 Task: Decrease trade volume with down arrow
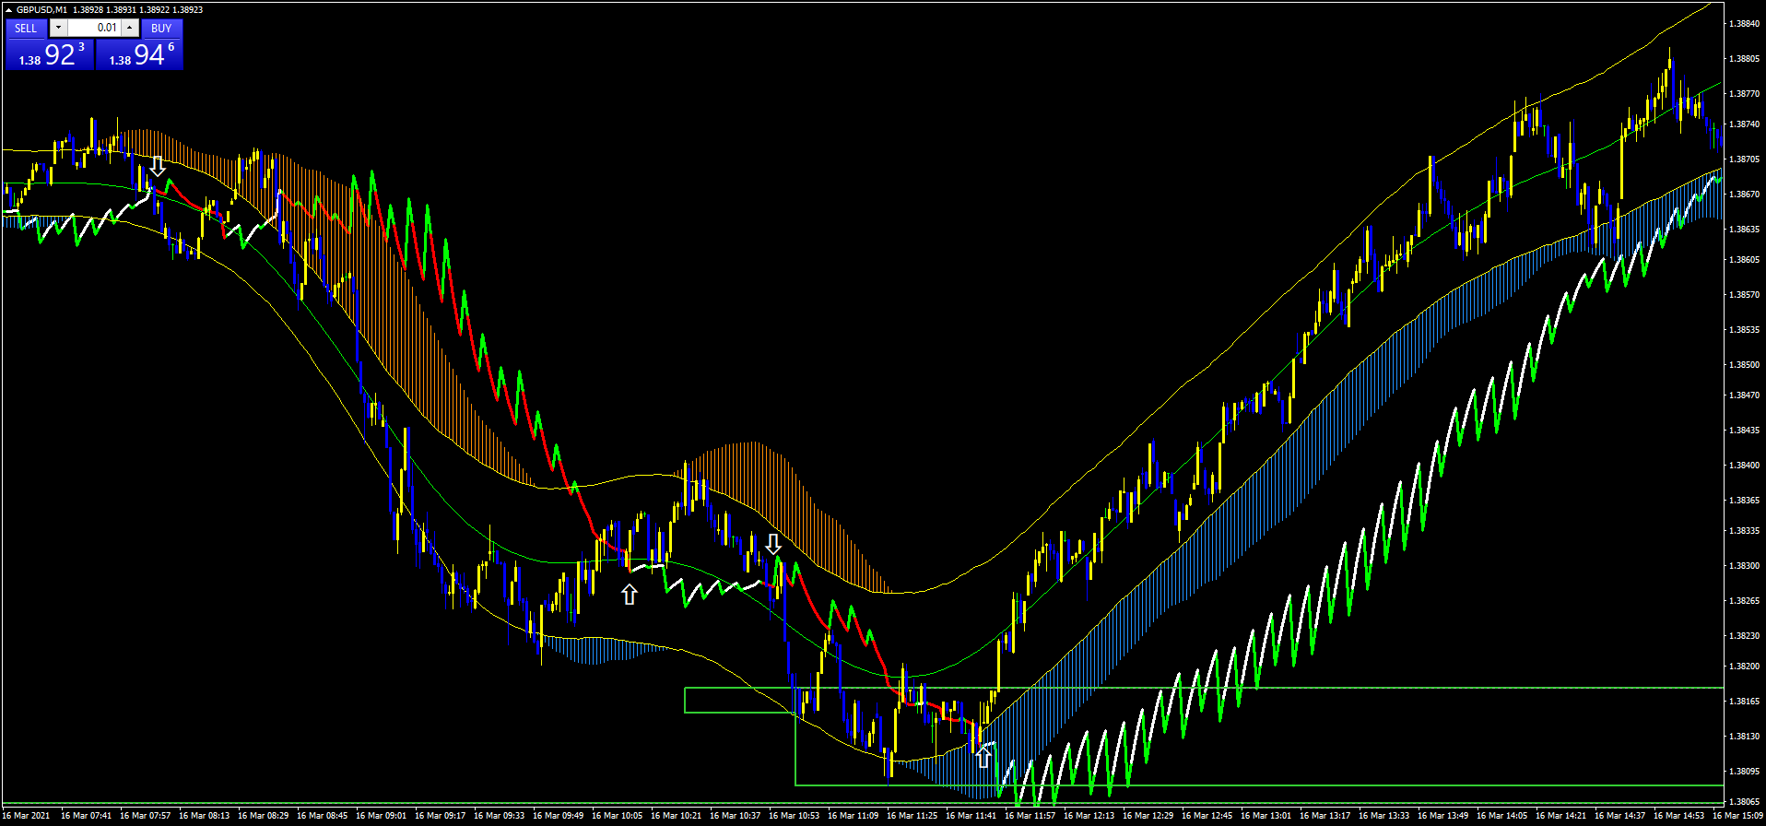point(58,28)
